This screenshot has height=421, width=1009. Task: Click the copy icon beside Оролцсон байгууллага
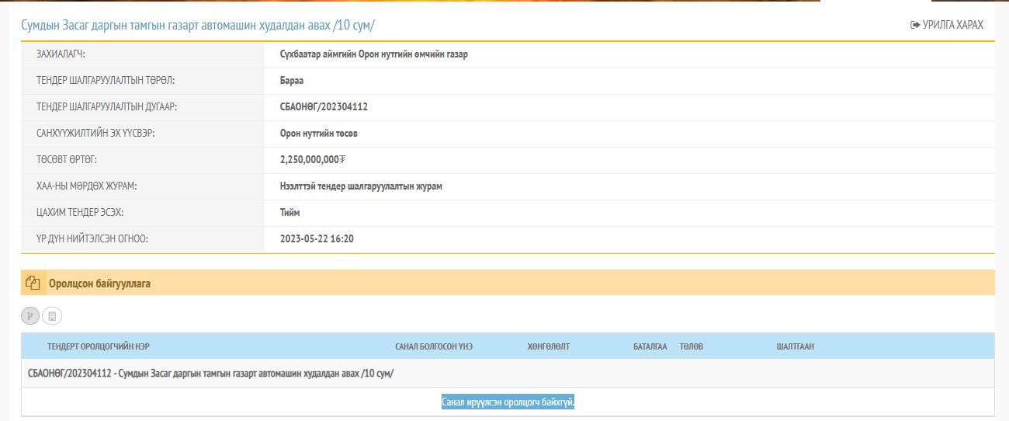click(x=33, y=284)
